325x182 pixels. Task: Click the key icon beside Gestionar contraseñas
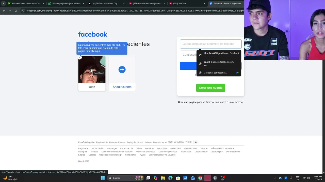coord(237,73)
